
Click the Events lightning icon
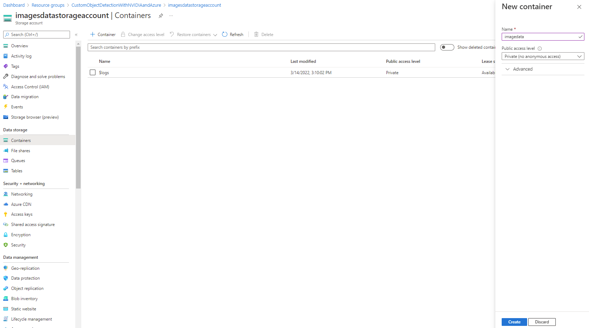point(6,107)
